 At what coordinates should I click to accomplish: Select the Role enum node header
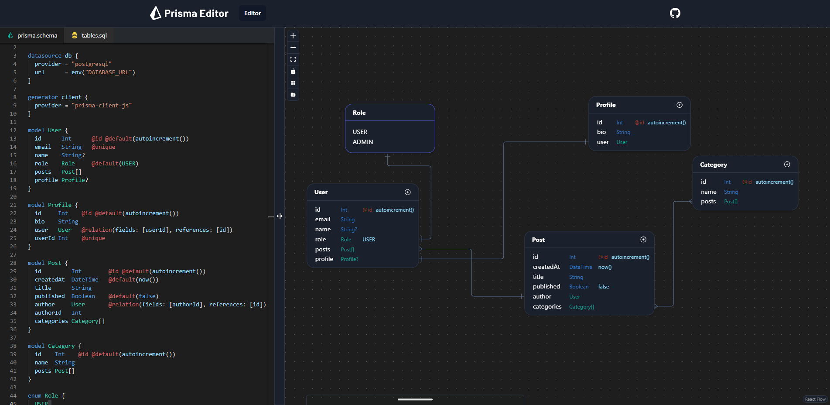click(390, 113)
